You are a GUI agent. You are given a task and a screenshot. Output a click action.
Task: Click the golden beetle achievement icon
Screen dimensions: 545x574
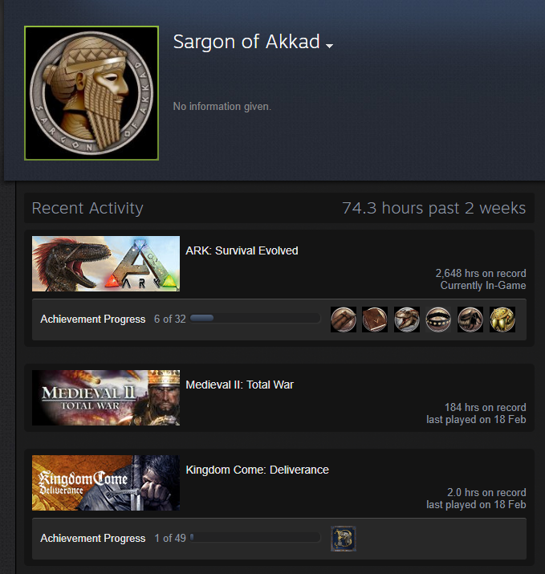click(x=502, y=320)
